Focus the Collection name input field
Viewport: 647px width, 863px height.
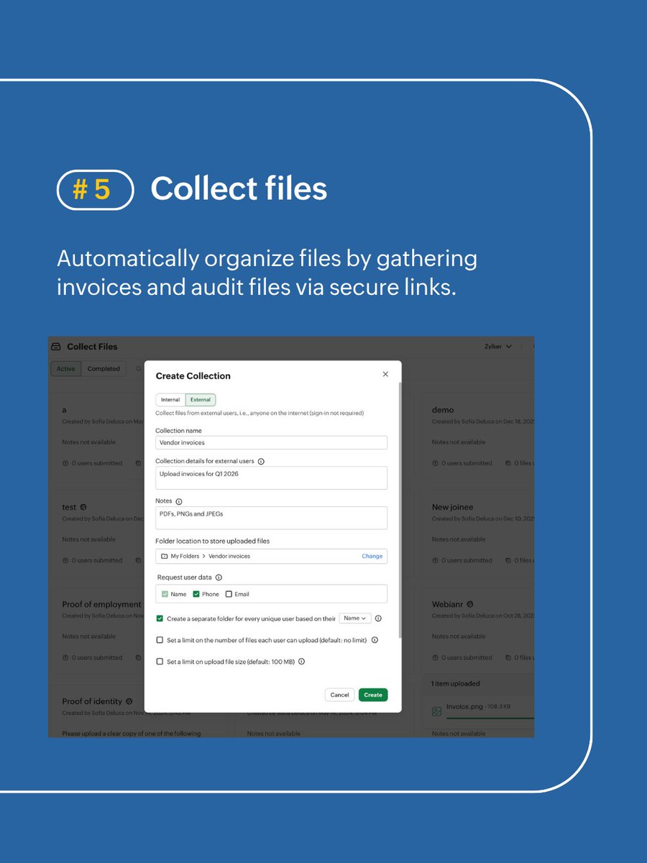click(271, 443)
